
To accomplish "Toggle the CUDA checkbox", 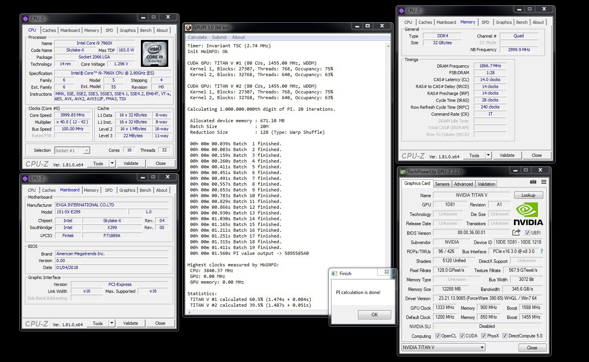I will [x=462, y=336].
